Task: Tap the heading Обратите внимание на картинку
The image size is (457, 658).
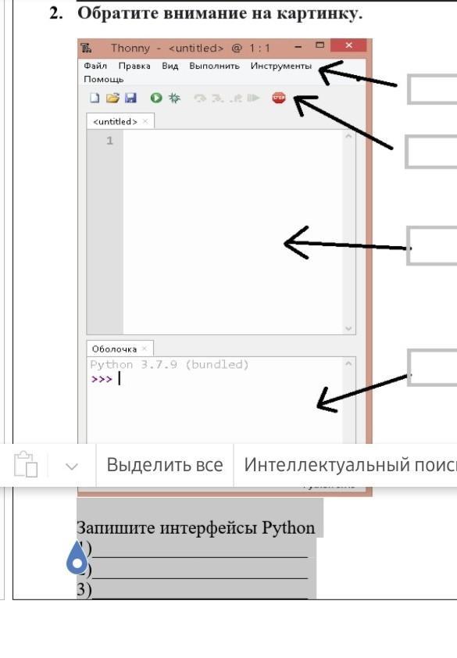Action: (220, 13)
